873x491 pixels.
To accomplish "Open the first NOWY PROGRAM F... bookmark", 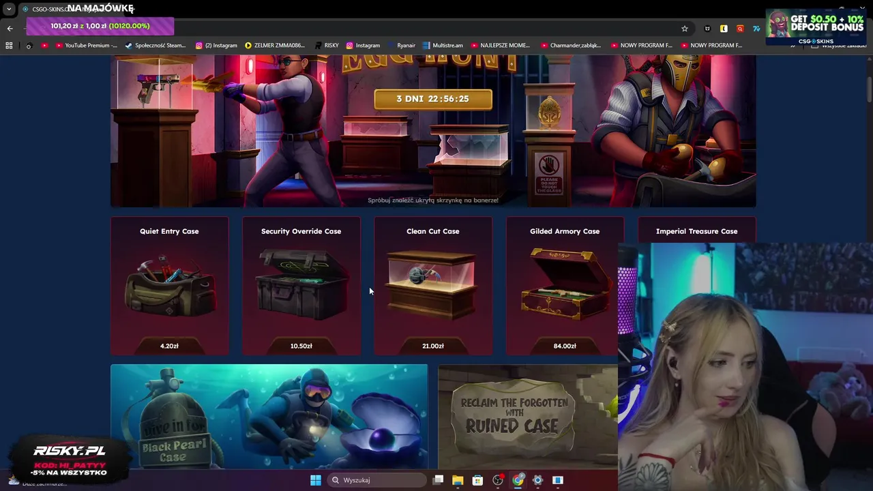I will point(641,46).
